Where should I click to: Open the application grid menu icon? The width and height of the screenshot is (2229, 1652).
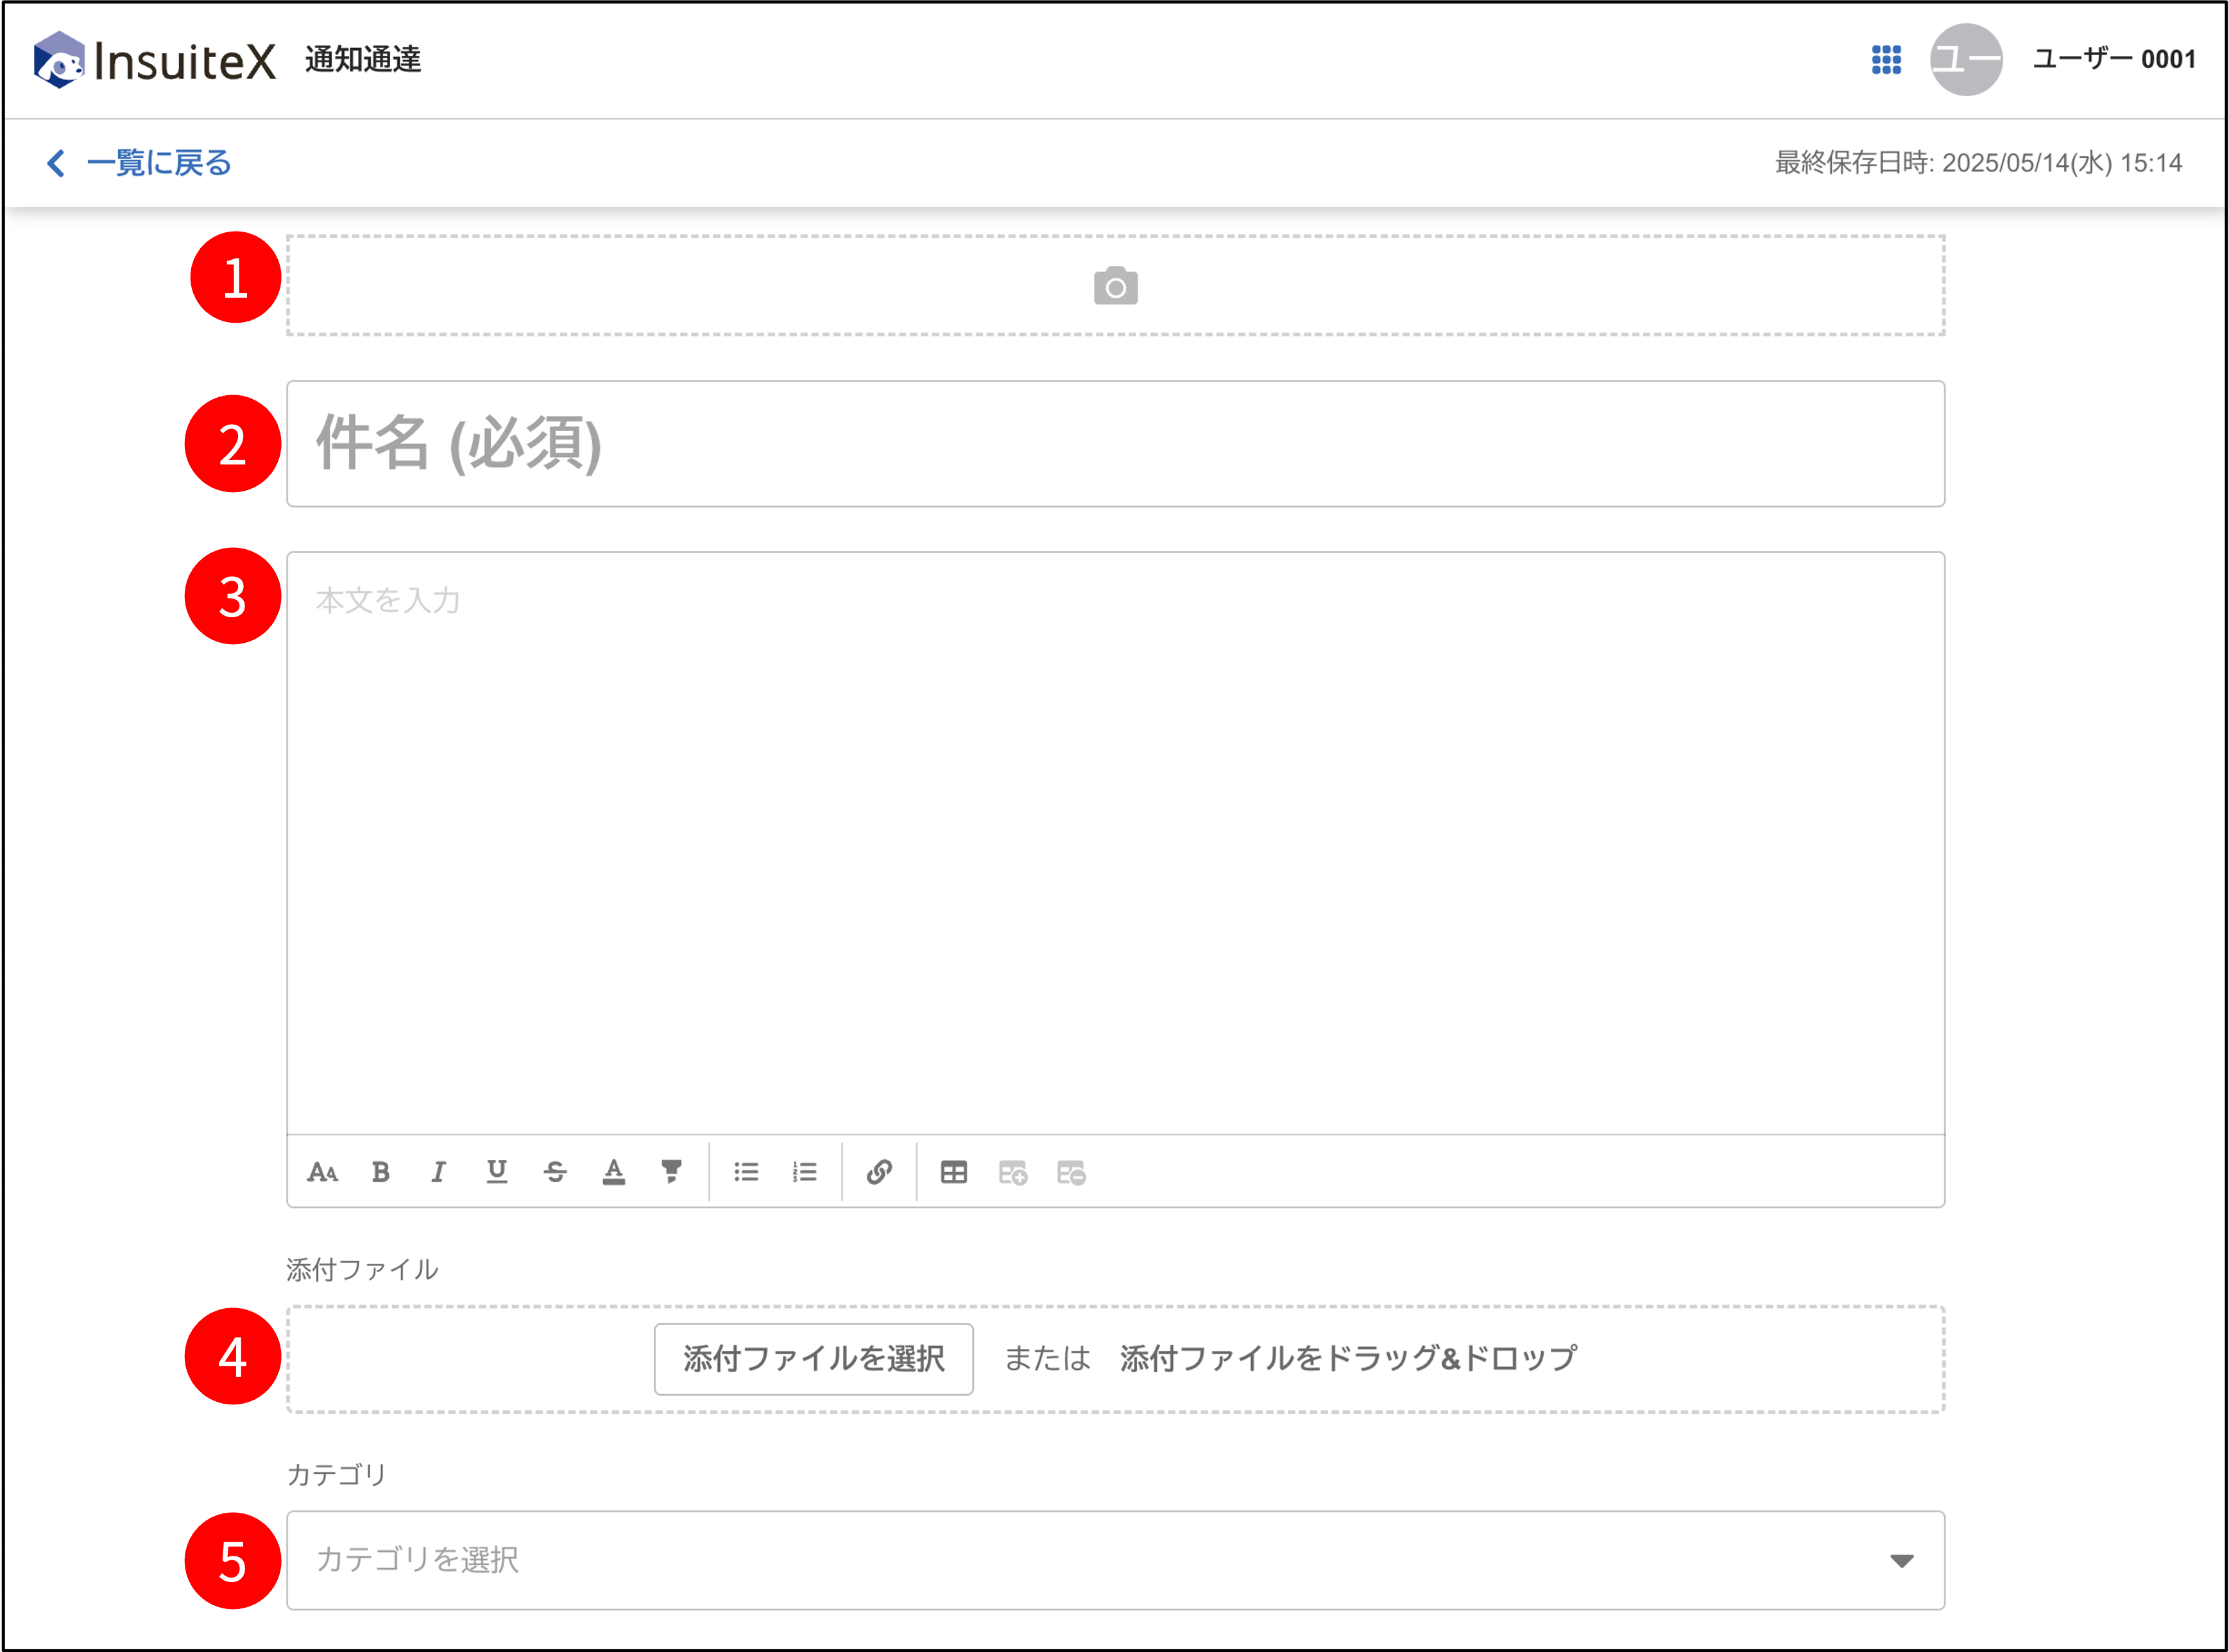pyautogui.click(x=1886, y=60)
